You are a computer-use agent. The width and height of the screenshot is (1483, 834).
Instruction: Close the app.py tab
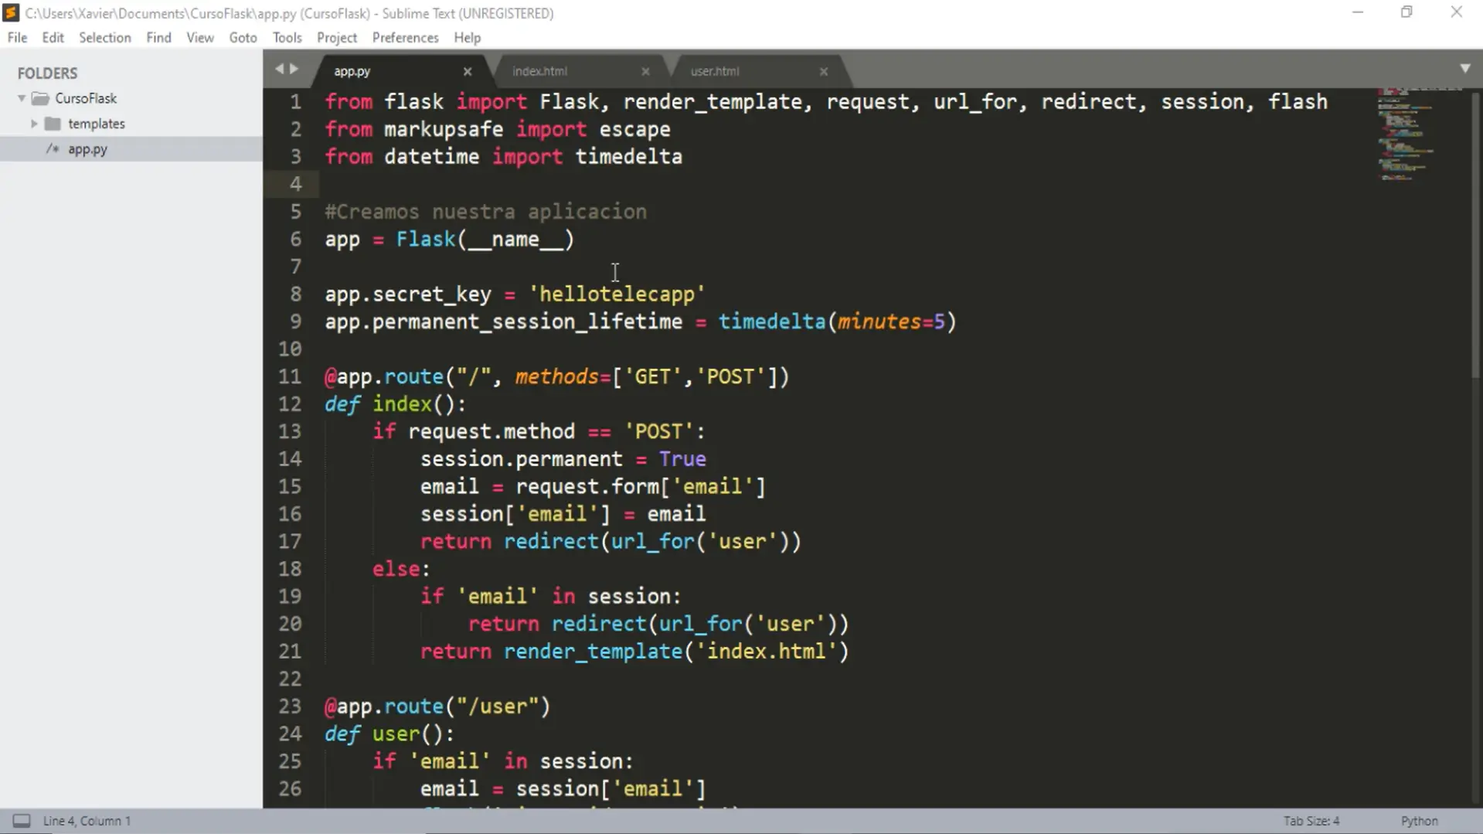(467, 71)
